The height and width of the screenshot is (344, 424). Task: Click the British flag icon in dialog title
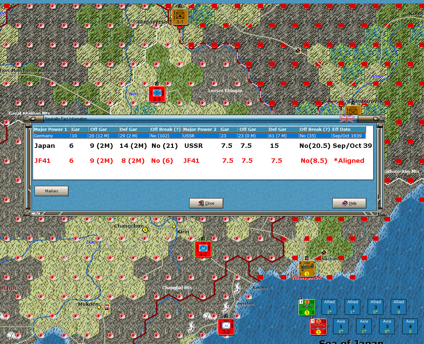(x=347, y=119)
